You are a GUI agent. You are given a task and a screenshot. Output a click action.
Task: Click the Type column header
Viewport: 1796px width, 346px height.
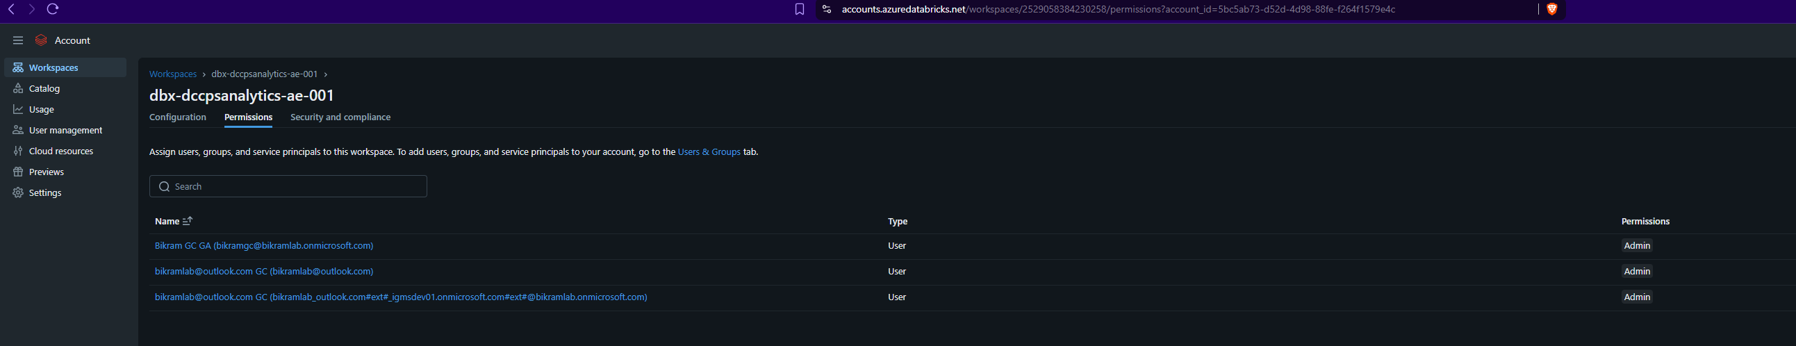tap(897, 221)
